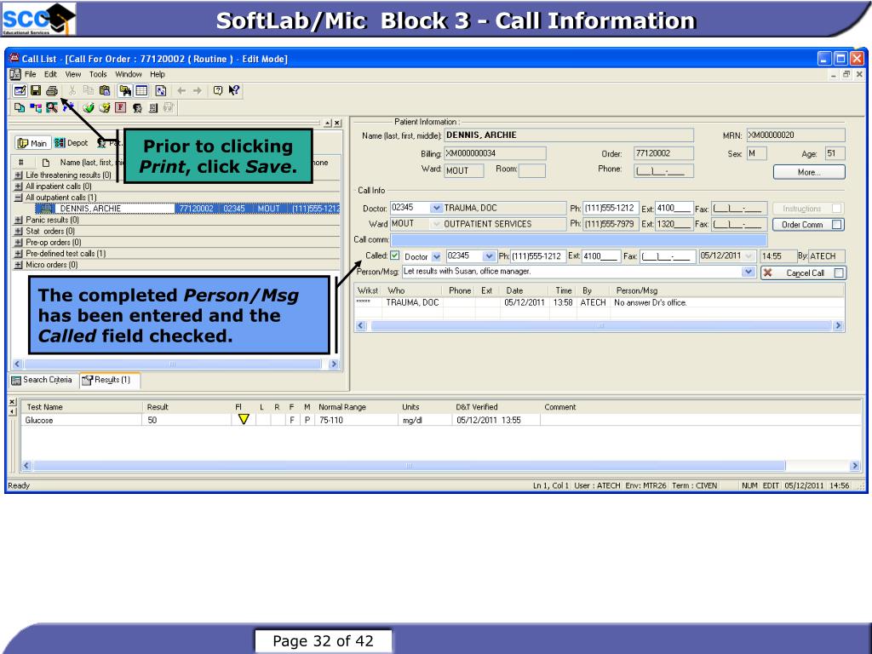Click the Forward arrow toolbar icon
This screenshot has height=654, width=872.
198,90
